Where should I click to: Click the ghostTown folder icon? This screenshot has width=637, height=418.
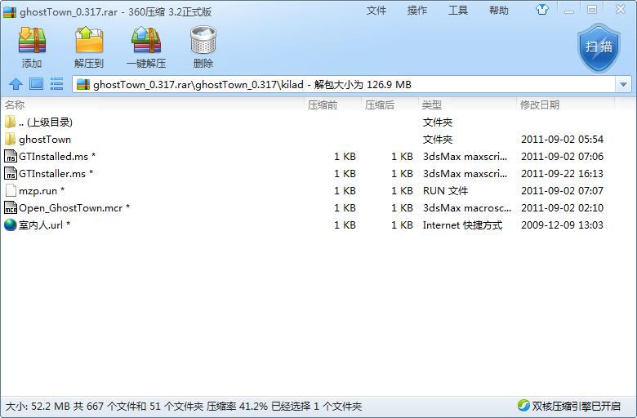[10, 140]
